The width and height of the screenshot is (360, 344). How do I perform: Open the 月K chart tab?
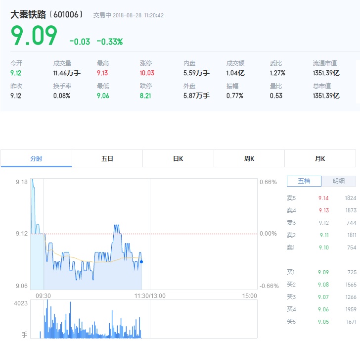[x=320, y=158]
